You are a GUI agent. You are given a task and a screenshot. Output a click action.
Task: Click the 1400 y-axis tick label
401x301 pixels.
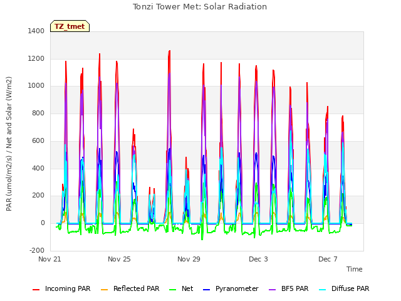36,31
